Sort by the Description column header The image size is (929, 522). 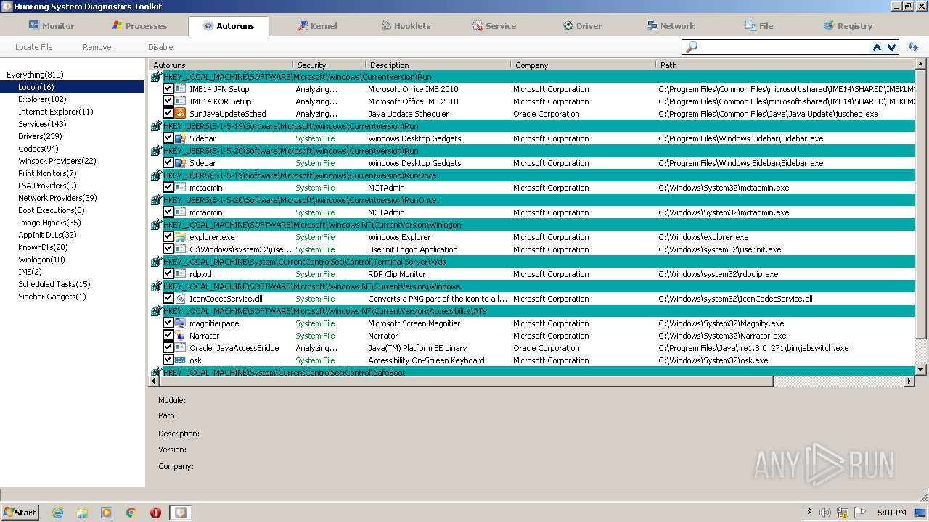(x=438, y=65)
